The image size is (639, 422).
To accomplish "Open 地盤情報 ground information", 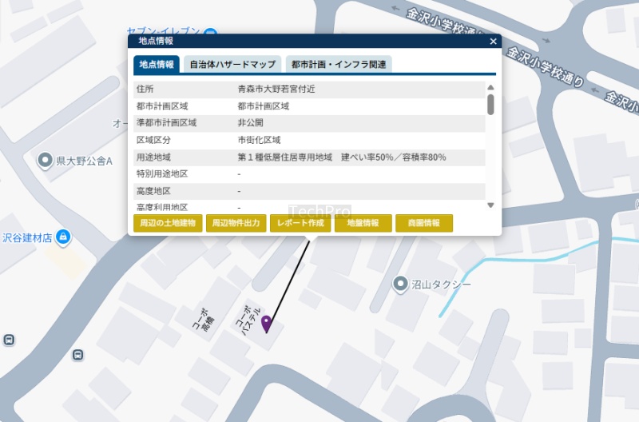I will (363, 223).
